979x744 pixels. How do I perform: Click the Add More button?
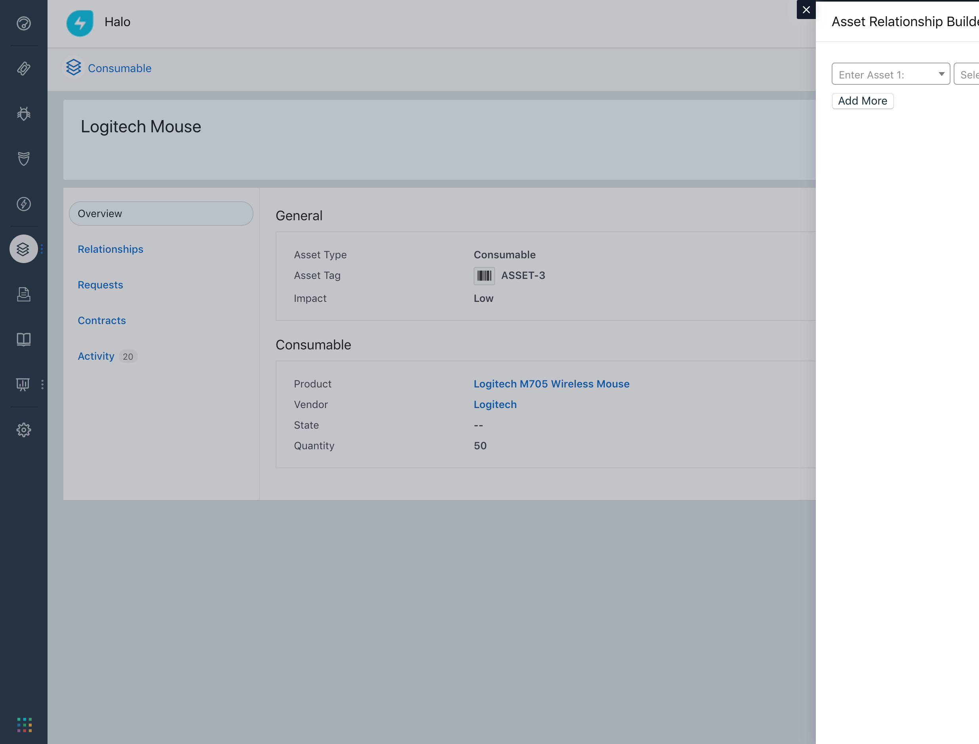coord(862,101)
